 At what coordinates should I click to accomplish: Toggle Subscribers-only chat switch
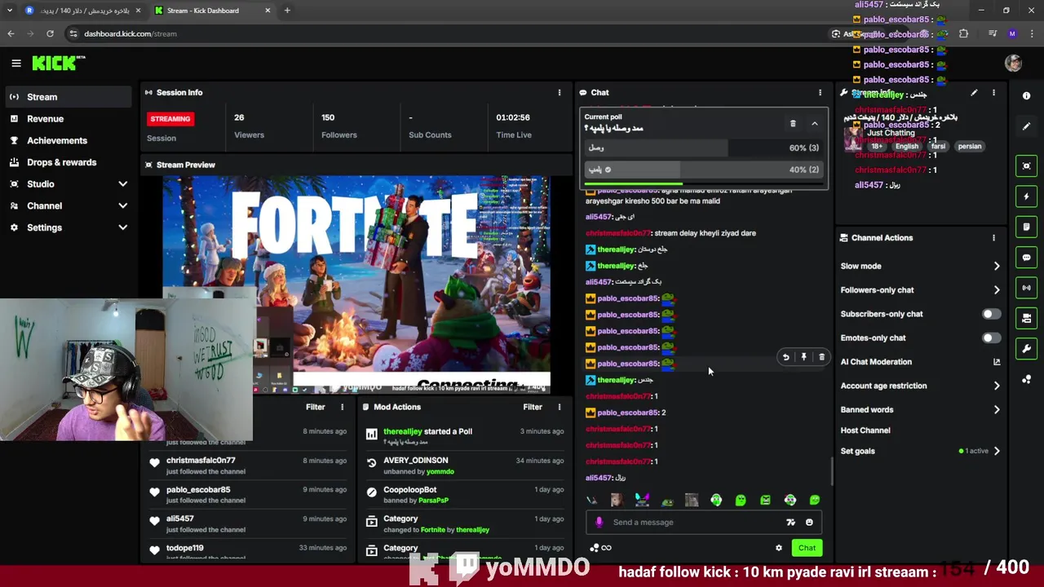point(991,314)
